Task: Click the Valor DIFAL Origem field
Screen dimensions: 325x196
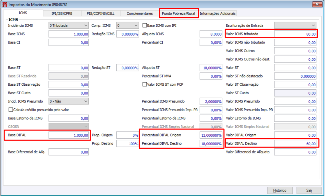Action: click(x=295, y=135)
